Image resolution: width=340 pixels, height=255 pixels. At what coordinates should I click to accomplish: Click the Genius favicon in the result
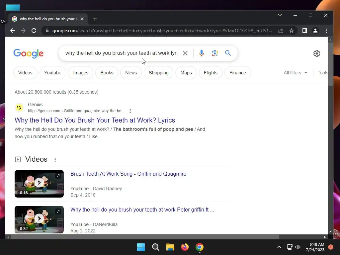(x=19, y=107)
